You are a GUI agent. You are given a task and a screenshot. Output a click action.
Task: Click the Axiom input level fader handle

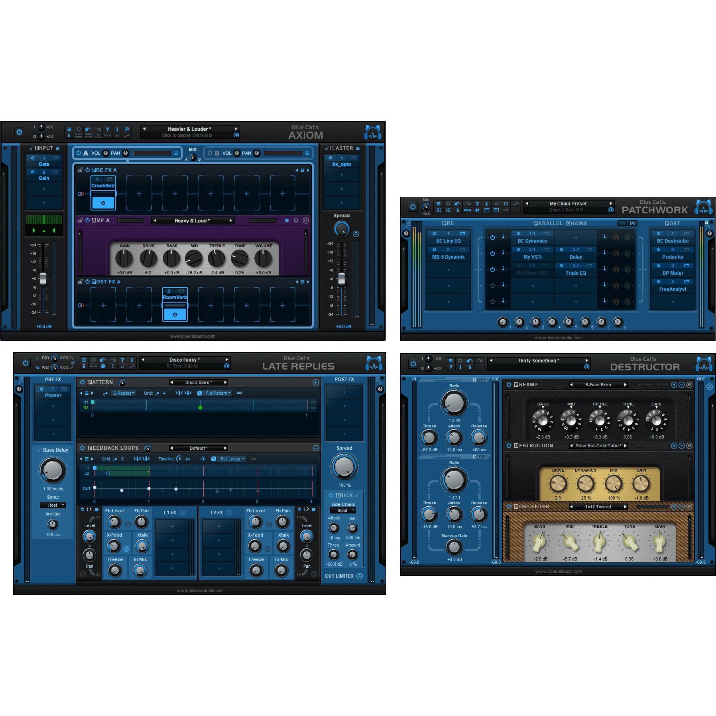point(43,279)
